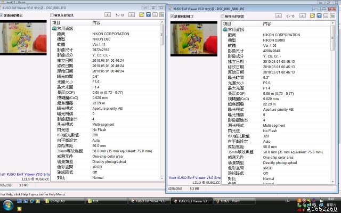Viewport: 341px width, 213px height.
Task: Click 內容 column header in DSC_0001.JPG window
Action: [125, 22]
